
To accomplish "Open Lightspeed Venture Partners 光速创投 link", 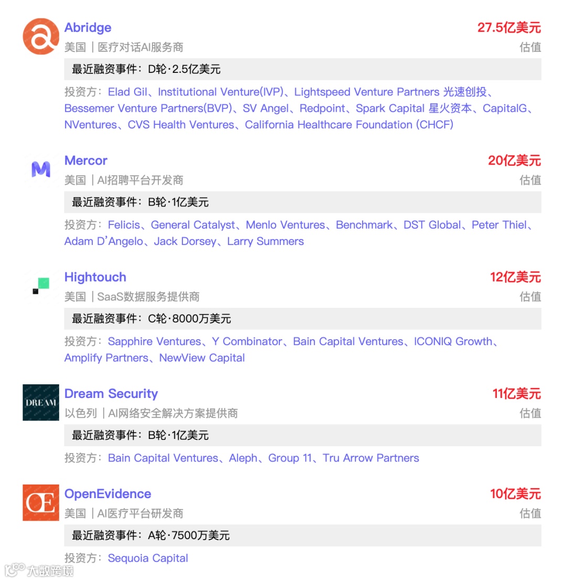I will 390,92.
